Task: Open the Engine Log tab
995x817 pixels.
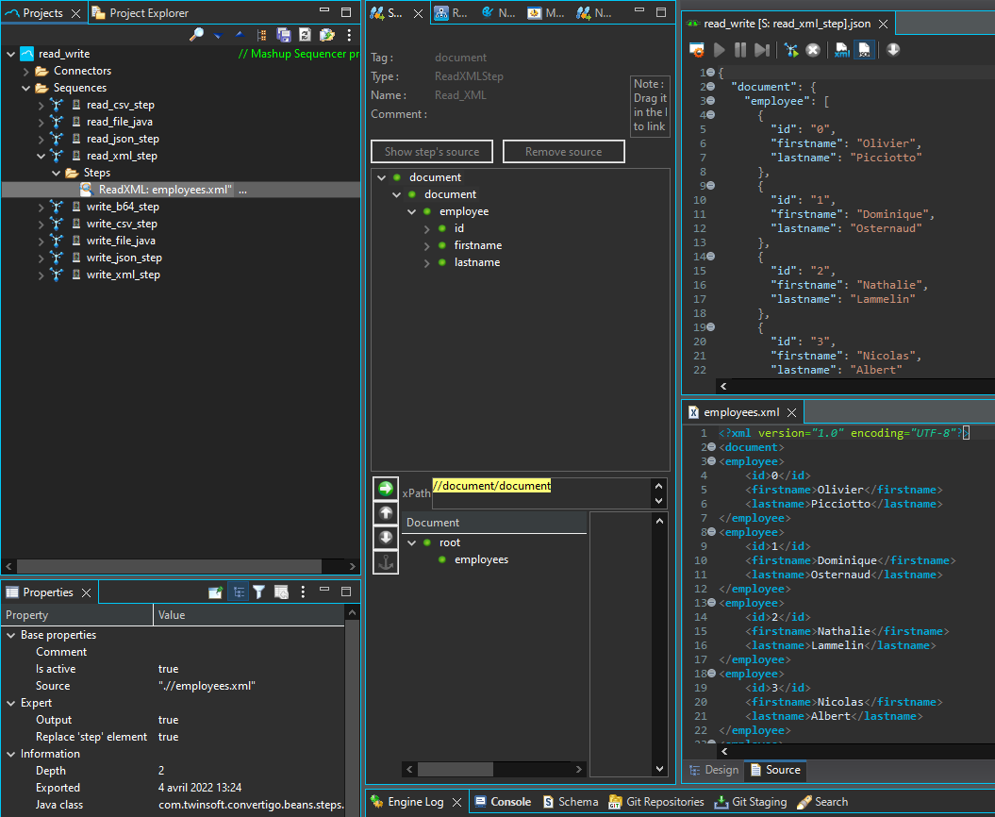Action: point(416,801)
